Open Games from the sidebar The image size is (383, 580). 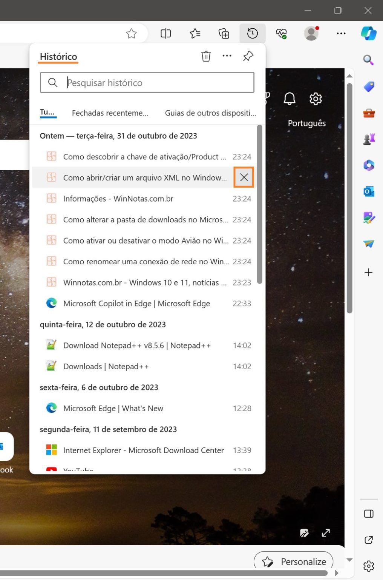pos(369,139)
